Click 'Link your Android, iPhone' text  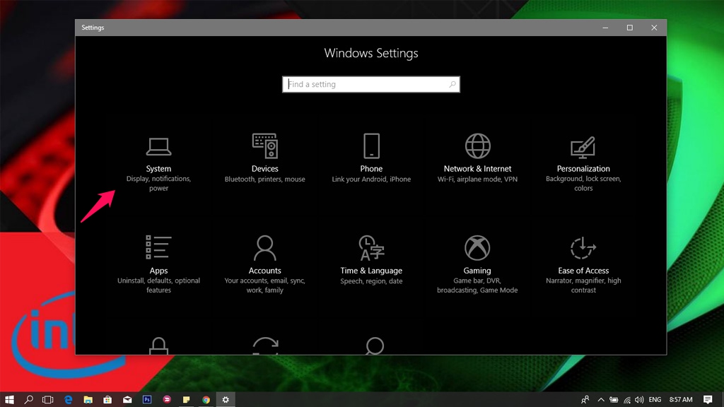point(371,179)
